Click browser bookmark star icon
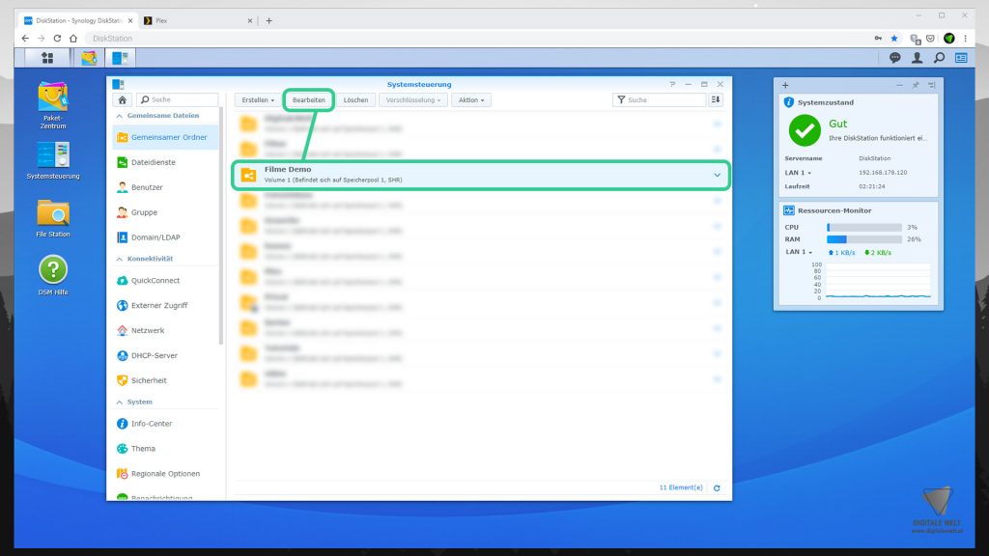 (894, 39)
